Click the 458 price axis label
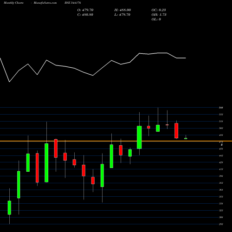This screenshot has height=232, width=232. click(x=221, y=149)
